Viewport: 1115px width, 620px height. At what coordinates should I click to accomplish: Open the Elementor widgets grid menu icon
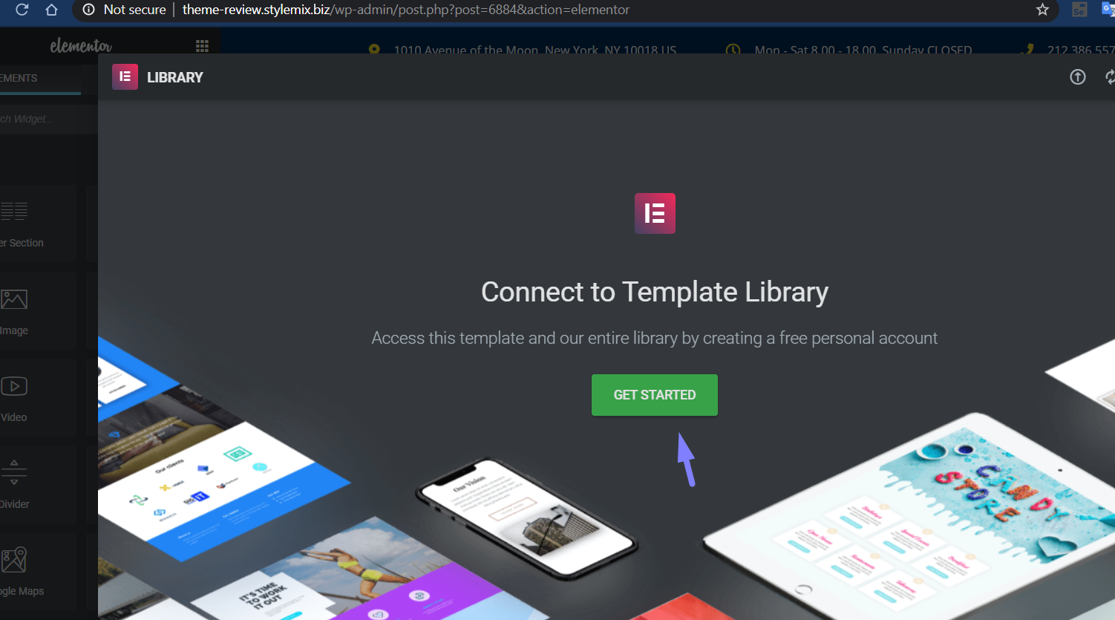pyautogui.click(x=202, y=46)
